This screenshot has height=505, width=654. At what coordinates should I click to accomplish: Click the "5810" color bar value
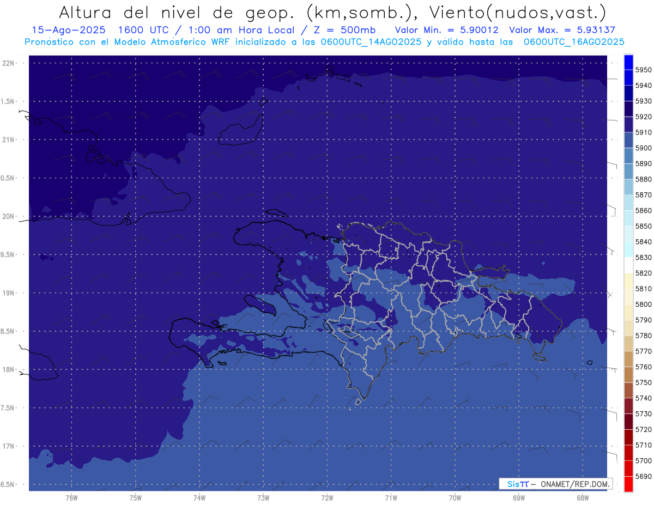(x=643, y=289)
